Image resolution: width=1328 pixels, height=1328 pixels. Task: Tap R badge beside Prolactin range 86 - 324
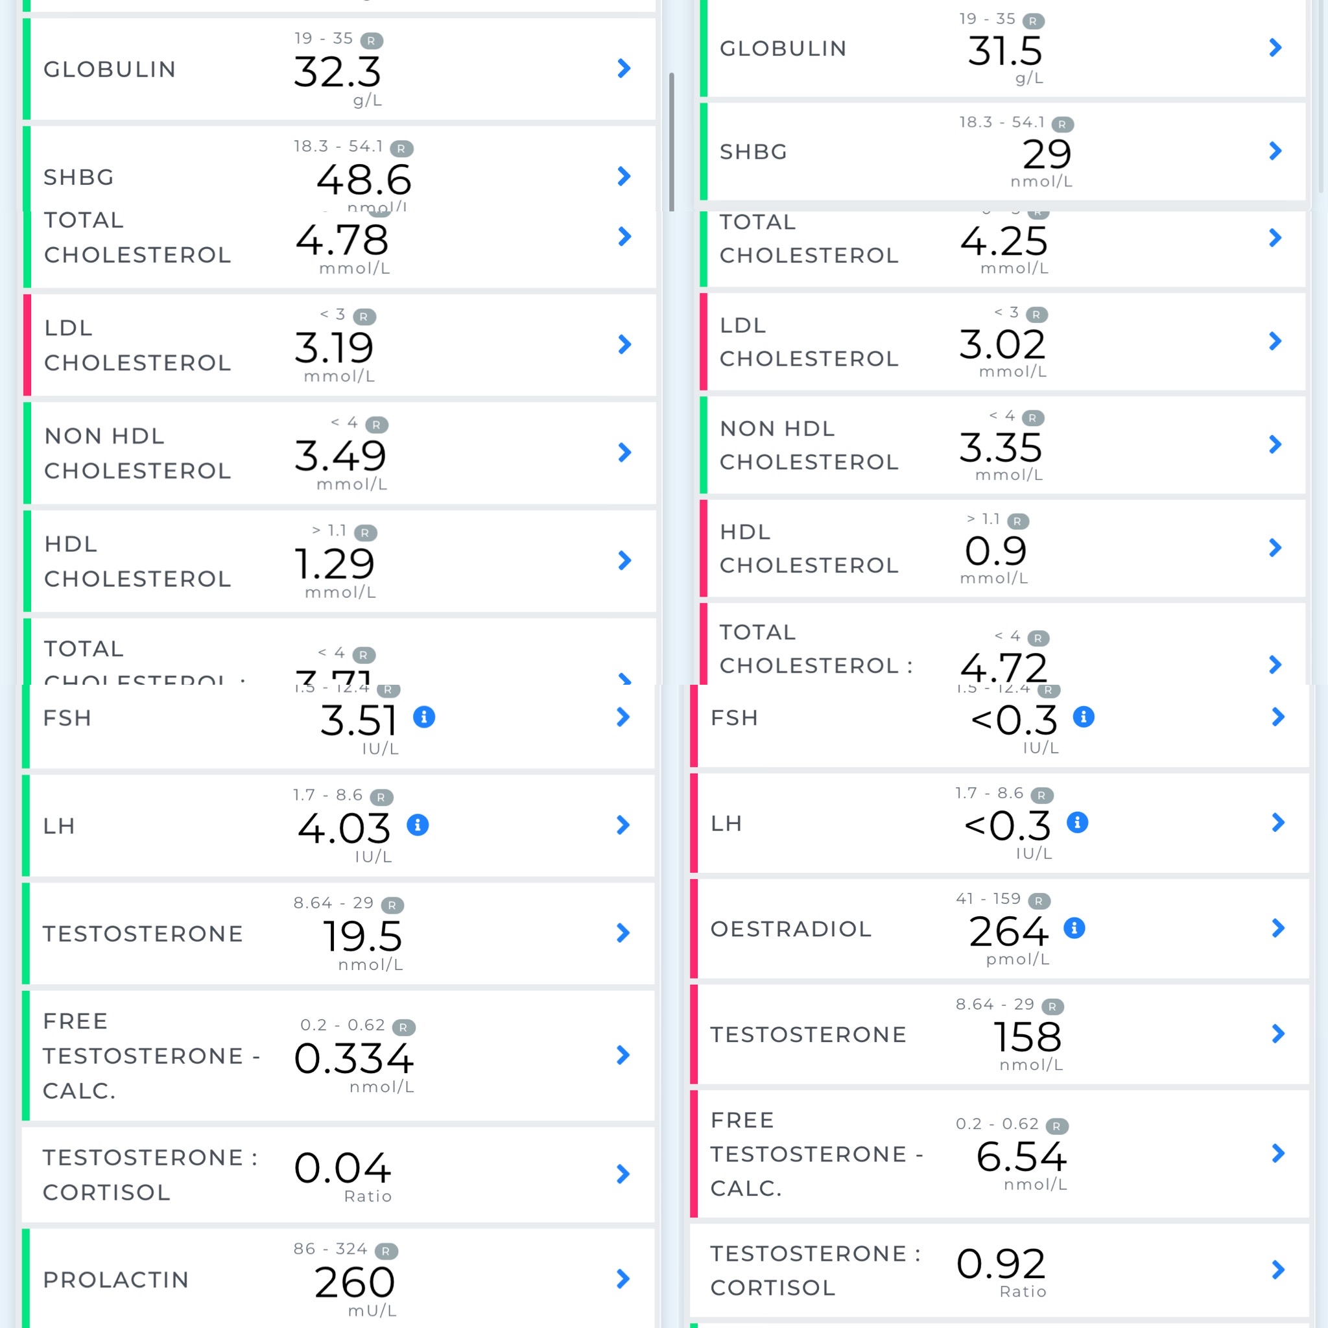[x=386, y=1251]
